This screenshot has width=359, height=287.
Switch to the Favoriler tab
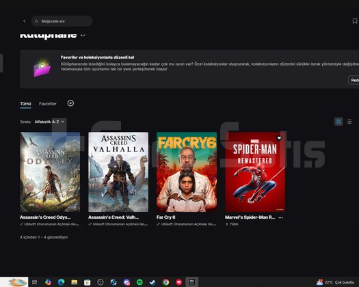pos(48,104)
